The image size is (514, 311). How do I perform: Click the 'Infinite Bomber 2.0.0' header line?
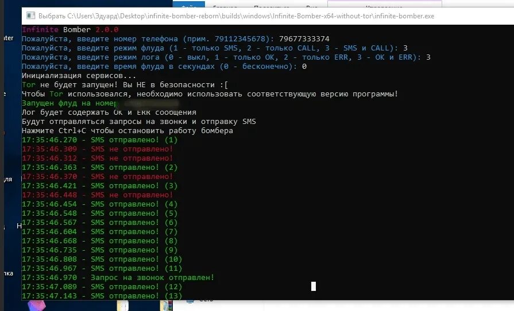coord(70,29)
